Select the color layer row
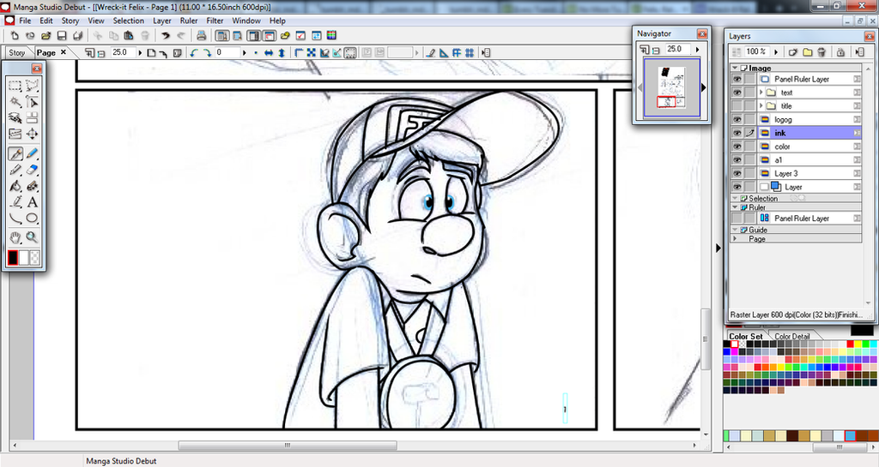879x467 pixels. click(x=808, y=147)
